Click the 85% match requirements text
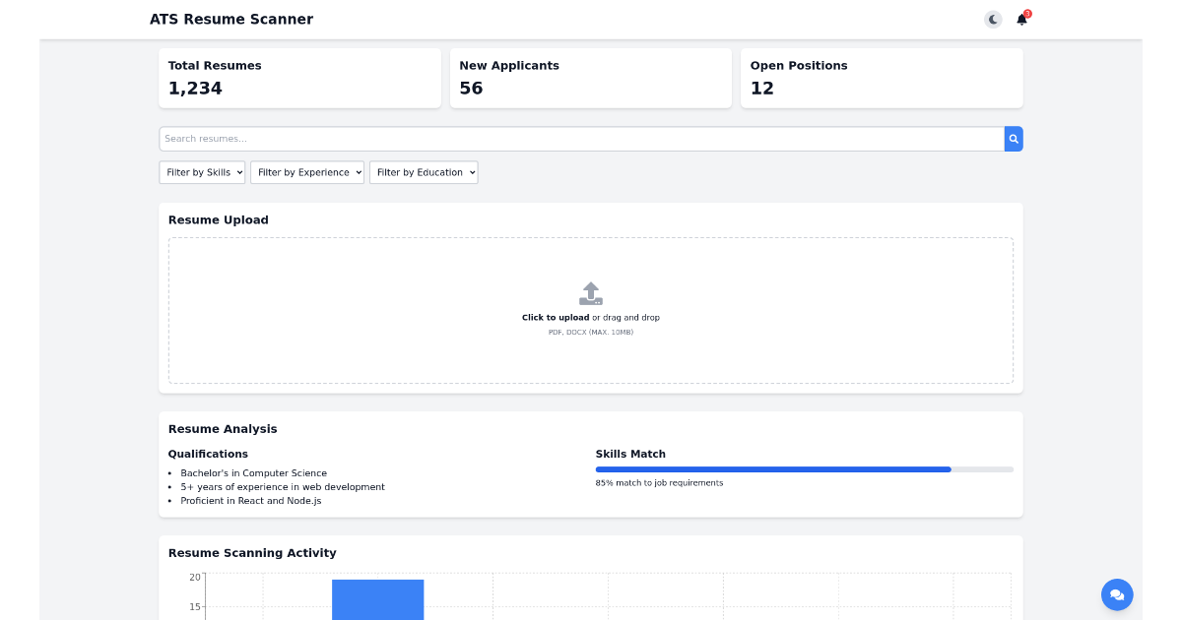Image resolution: width=1182 pixels, height=620 pixels. (x=658, y=482)
